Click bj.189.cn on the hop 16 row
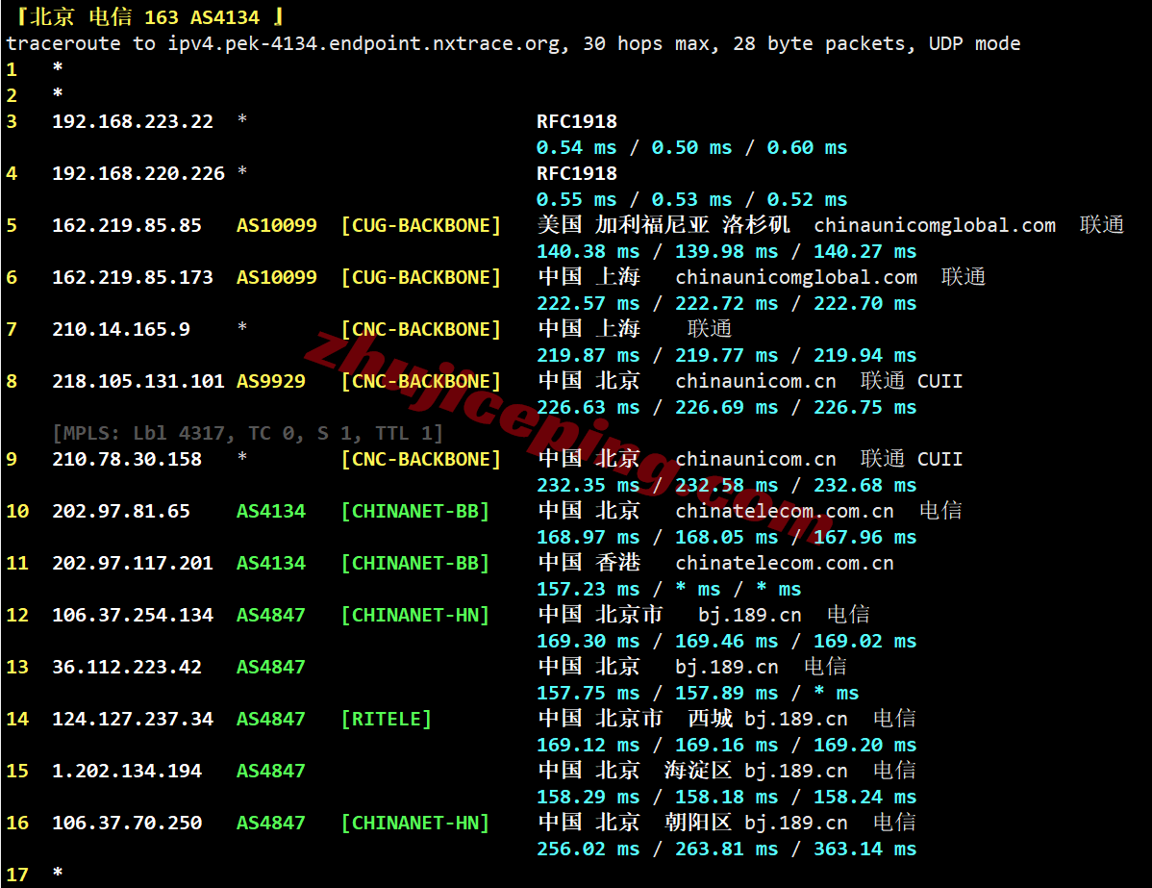 coord(795,823)
